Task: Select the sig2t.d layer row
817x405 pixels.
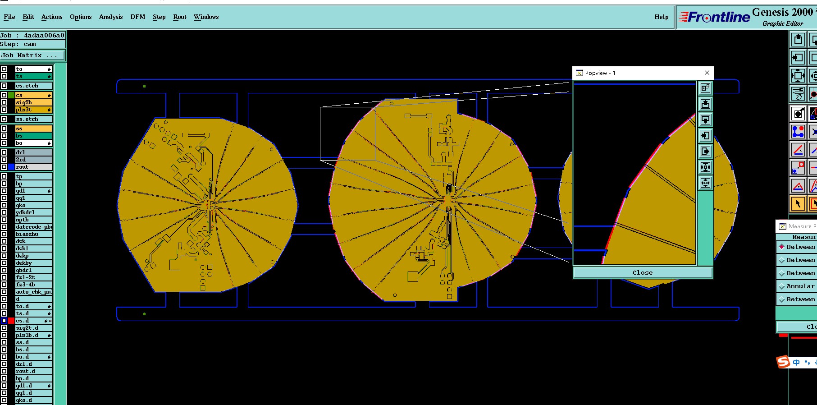Action: pos(34,328)
